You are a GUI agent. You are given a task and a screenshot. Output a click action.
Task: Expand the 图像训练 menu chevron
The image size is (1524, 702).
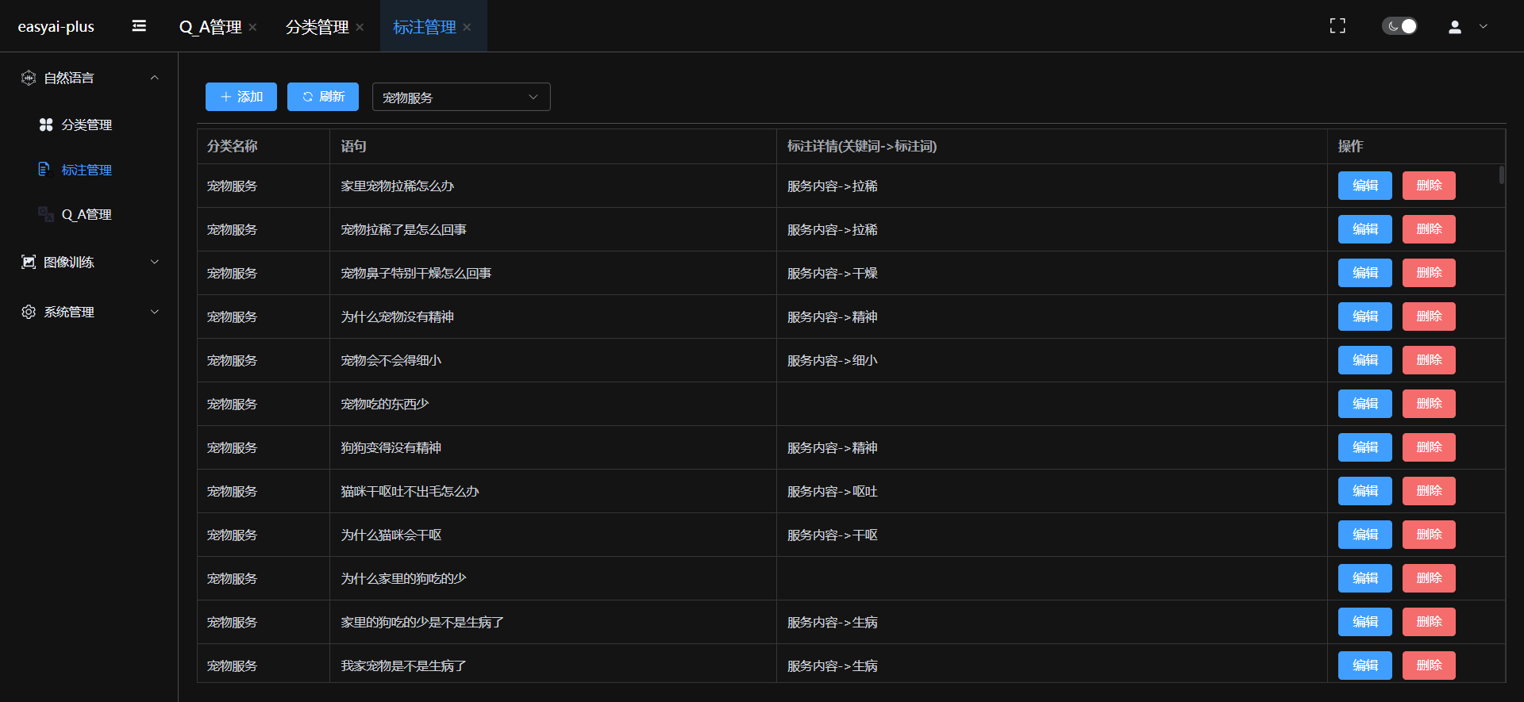(155, 262)
